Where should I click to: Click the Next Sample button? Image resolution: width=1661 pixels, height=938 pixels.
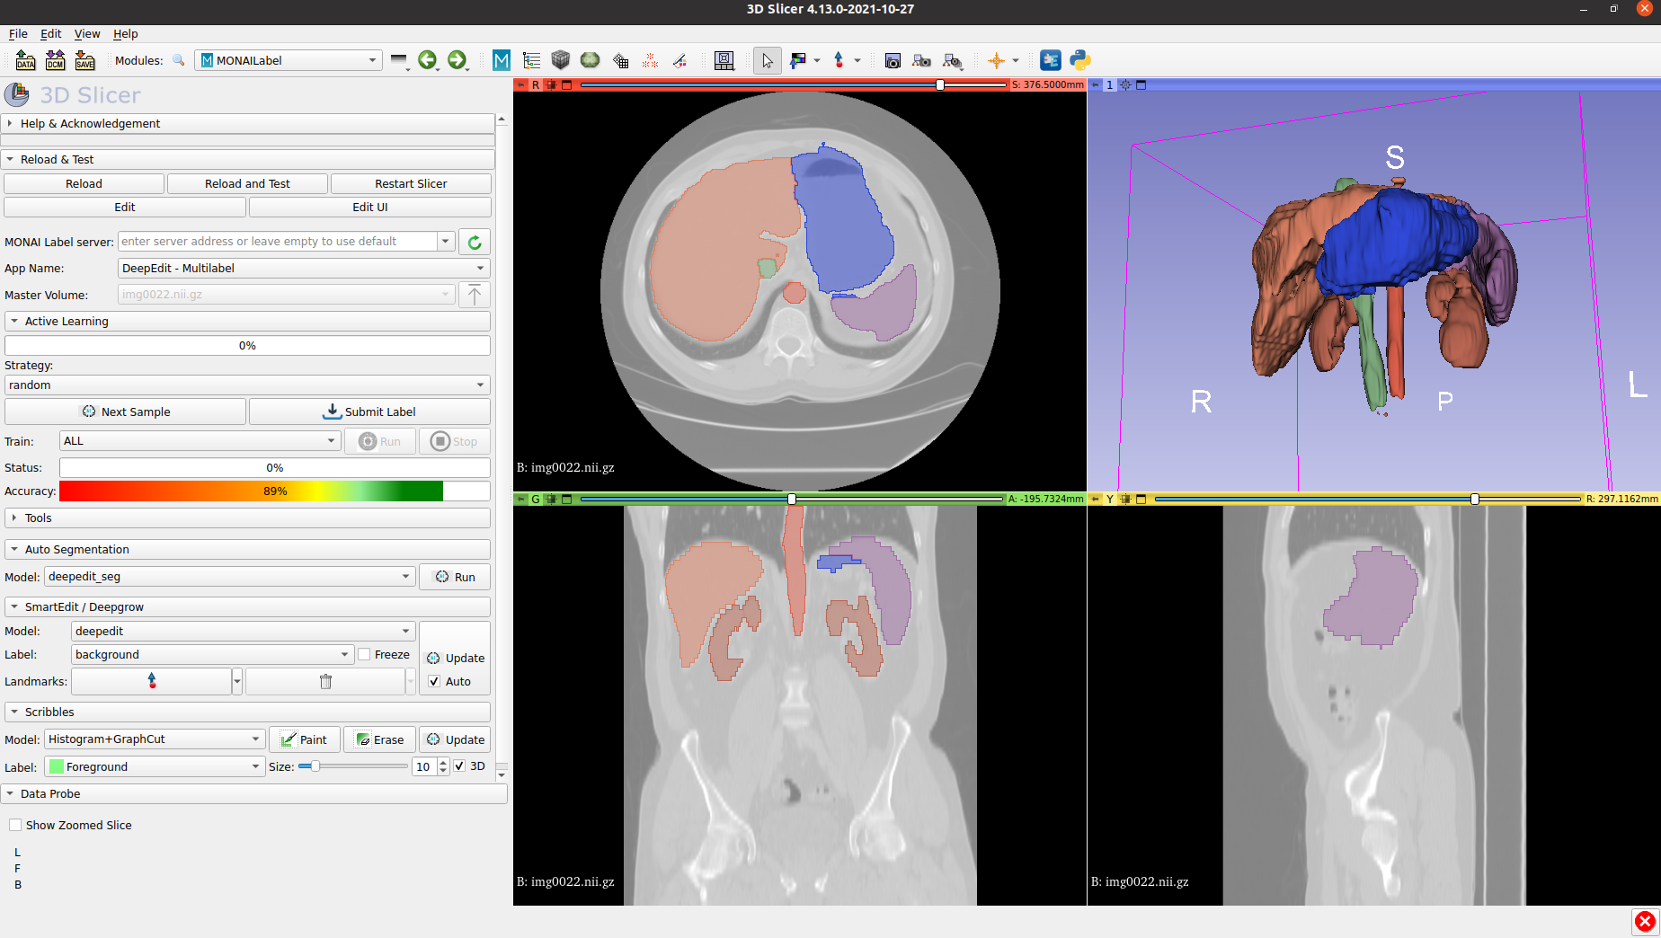tap(125, 411)
